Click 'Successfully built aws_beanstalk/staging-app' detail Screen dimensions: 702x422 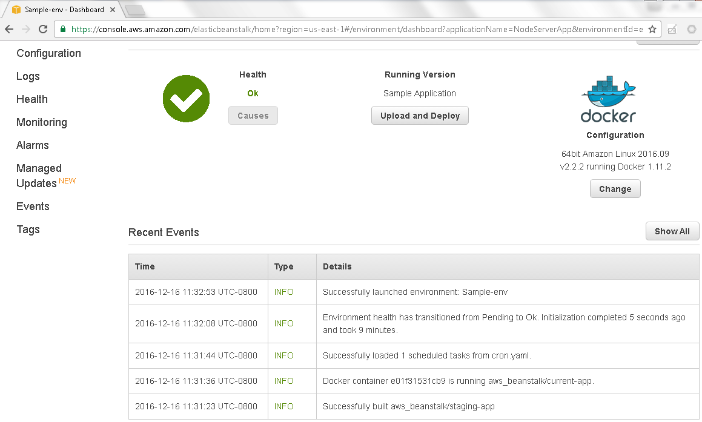click(x=409, y=407)
